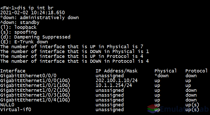Click the IP Address/Mask column header
The image size is (210, 115).
(x=117, y=71)
